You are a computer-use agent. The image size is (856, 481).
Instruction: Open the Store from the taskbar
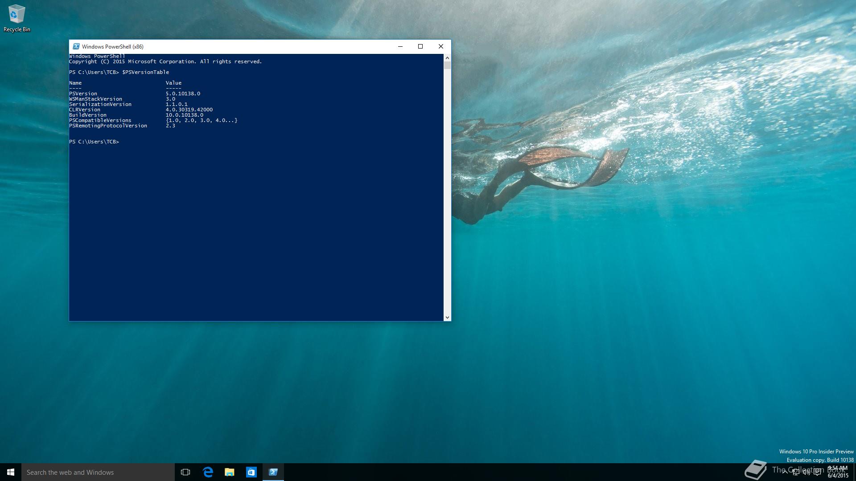pos(251,472)
